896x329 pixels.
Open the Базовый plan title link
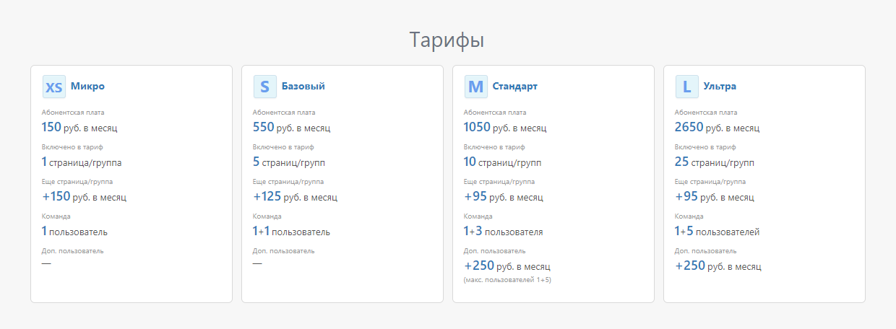pyautogui.click(x=303, y=87)
